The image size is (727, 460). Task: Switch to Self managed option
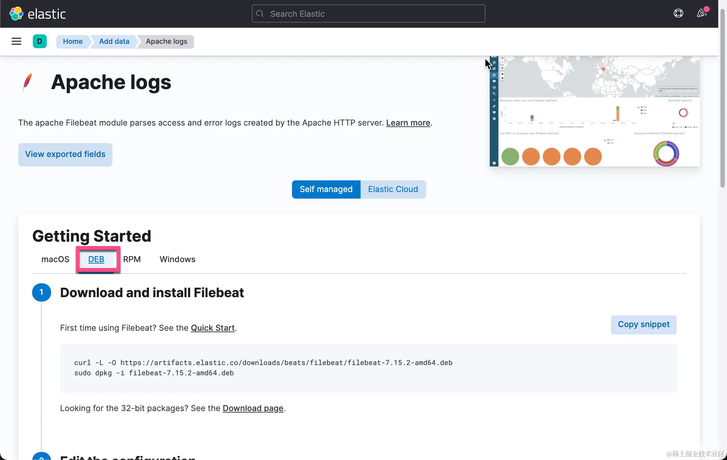[x=326, y=189]
